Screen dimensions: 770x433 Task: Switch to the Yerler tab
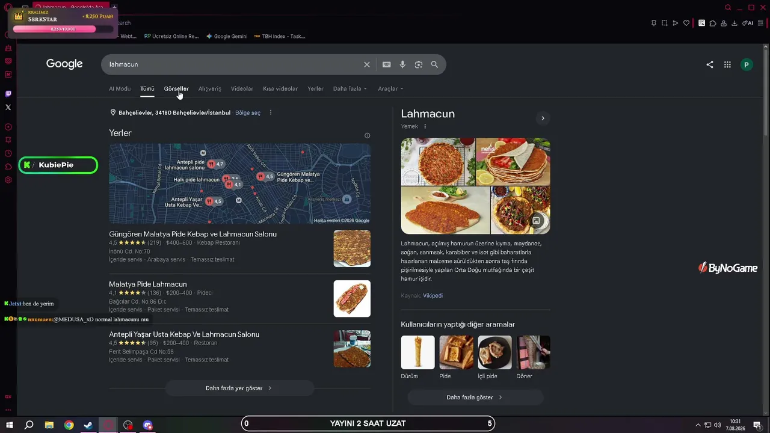point(315,88)
